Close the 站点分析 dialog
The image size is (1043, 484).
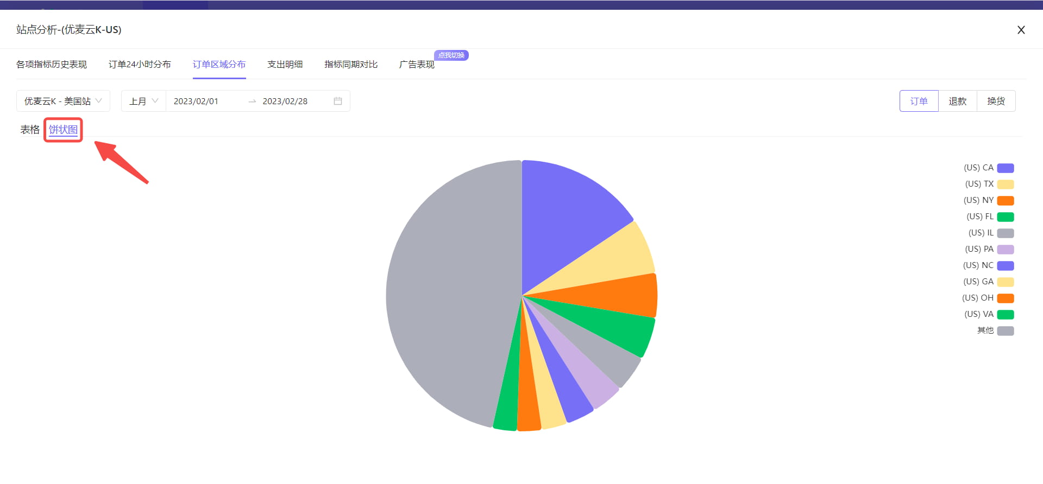pos(1021,30)
